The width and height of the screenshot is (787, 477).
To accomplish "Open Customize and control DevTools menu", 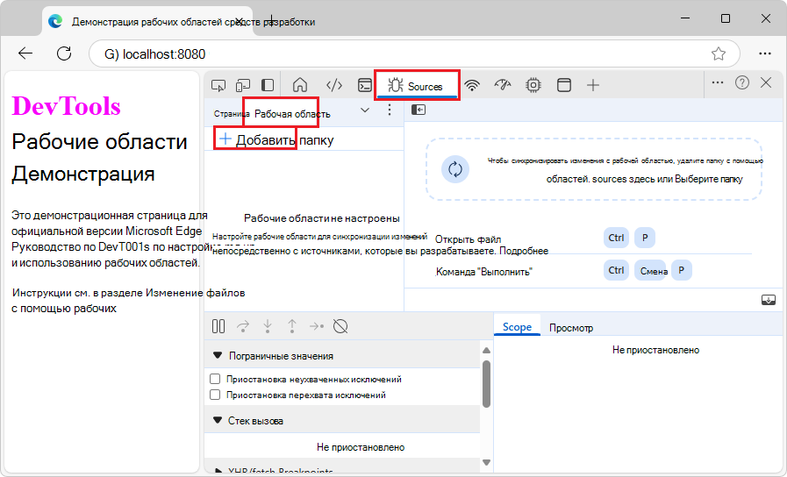I will coord(718,82).
